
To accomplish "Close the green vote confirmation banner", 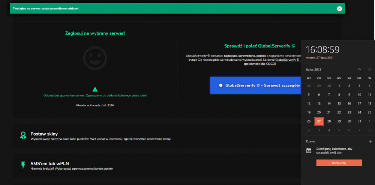I will pyautogui.click(x=339, y=9).
